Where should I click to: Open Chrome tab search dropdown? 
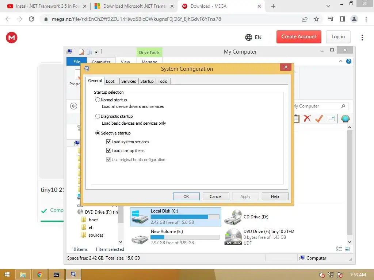[x=328, y=6]
